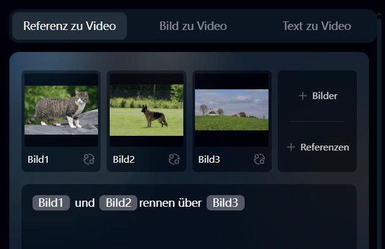The height and width of the screenshot is (249, 385).
Task: Click the plus icon beside Bilder
Action: tap(303, 95)
